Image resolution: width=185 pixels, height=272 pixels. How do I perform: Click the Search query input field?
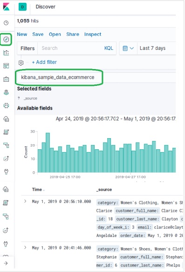(x=71, y=48)
